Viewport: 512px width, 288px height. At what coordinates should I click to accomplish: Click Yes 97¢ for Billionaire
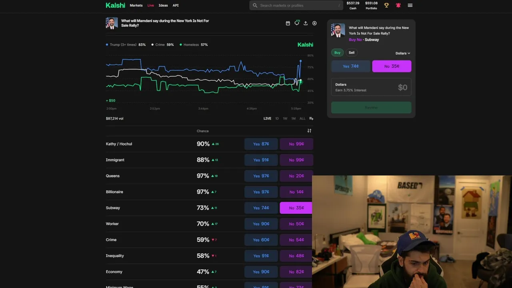[x=261, y=192]
